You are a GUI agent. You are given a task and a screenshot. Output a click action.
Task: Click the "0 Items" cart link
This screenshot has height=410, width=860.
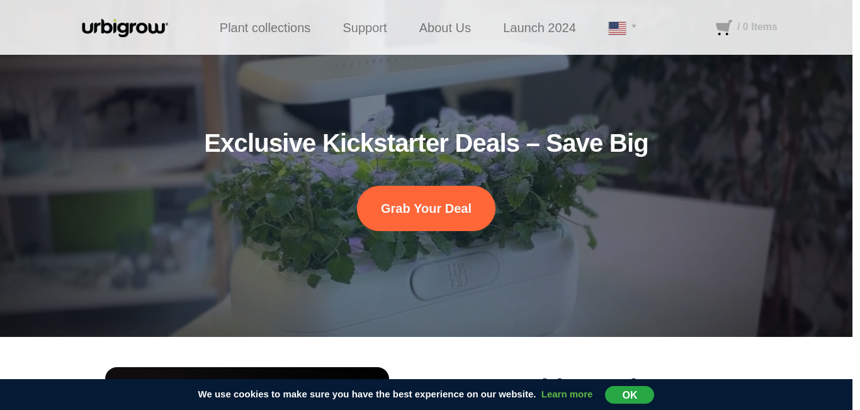click(x=757, y=27)
